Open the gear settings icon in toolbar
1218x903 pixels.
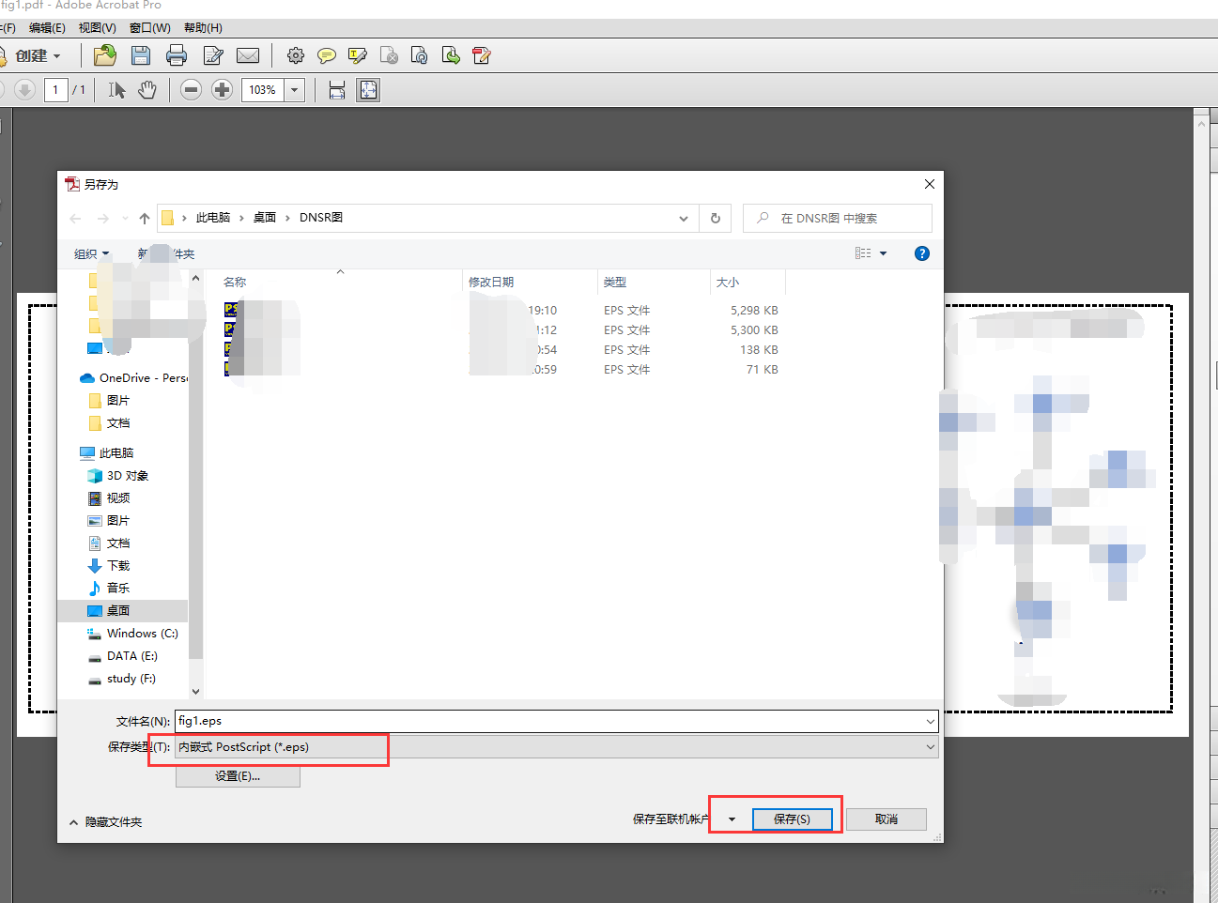coord(296,56)
